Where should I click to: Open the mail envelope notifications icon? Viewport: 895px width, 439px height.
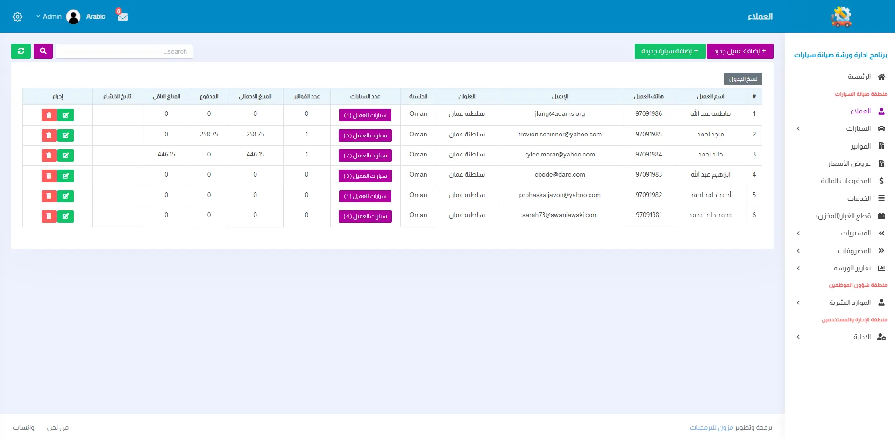tap(122, 16)
